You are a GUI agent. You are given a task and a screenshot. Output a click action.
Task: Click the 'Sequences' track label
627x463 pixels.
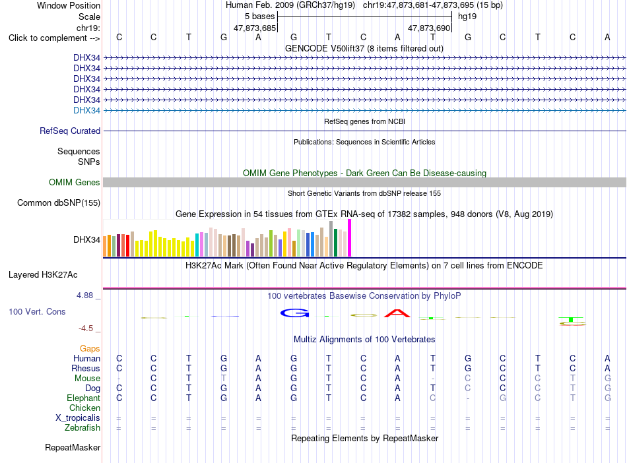point(79,152)
